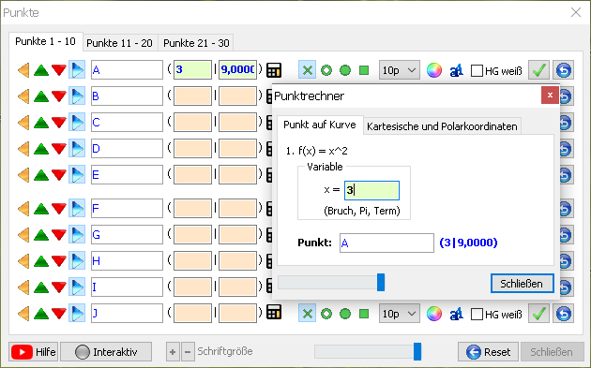Increase font size with plus button
Viewport: 591px width, 368px height.
tap(173, 352)
